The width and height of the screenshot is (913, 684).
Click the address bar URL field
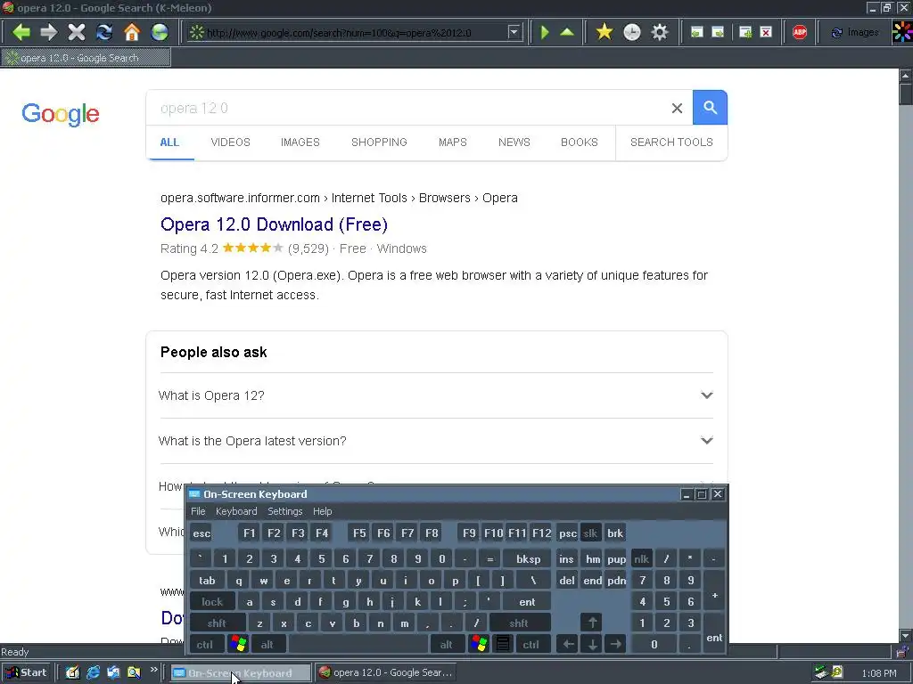click(x=355, y=33)
